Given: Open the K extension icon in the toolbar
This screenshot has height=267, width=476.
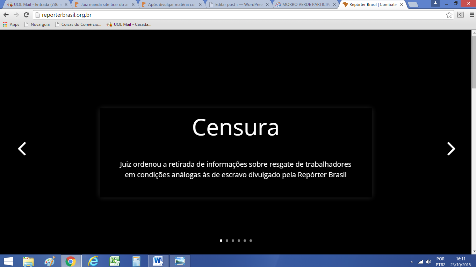Looking at the screenshot, I should [x=460, y=15].
